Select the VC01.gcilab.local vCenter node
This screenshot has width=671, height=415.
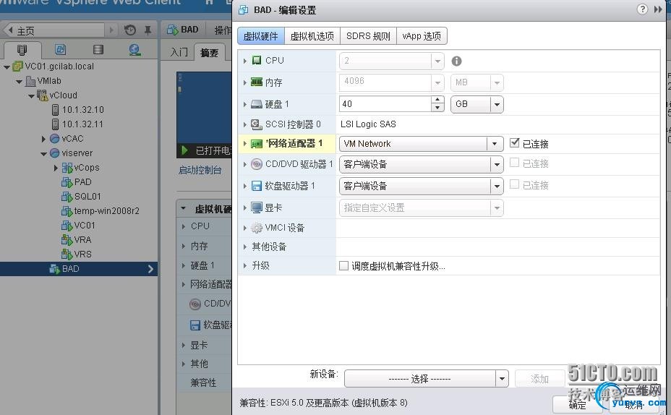(x=59, y=67)
